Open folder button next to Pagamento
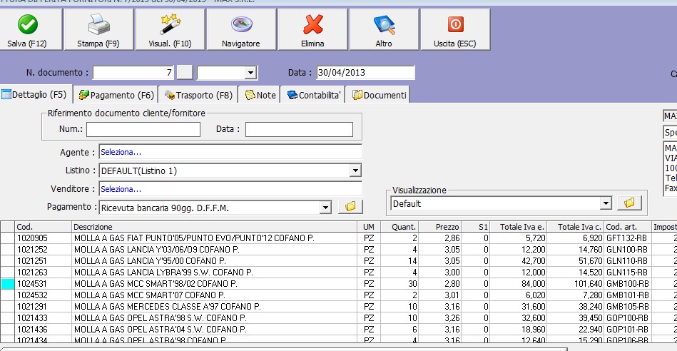 (350, 207)
